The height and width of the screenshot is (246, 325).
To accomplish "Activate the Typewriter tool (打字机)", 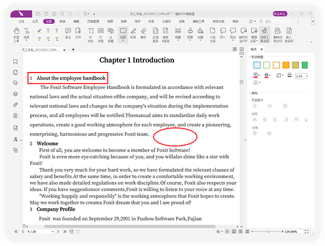I will click(x=90, y=35).
